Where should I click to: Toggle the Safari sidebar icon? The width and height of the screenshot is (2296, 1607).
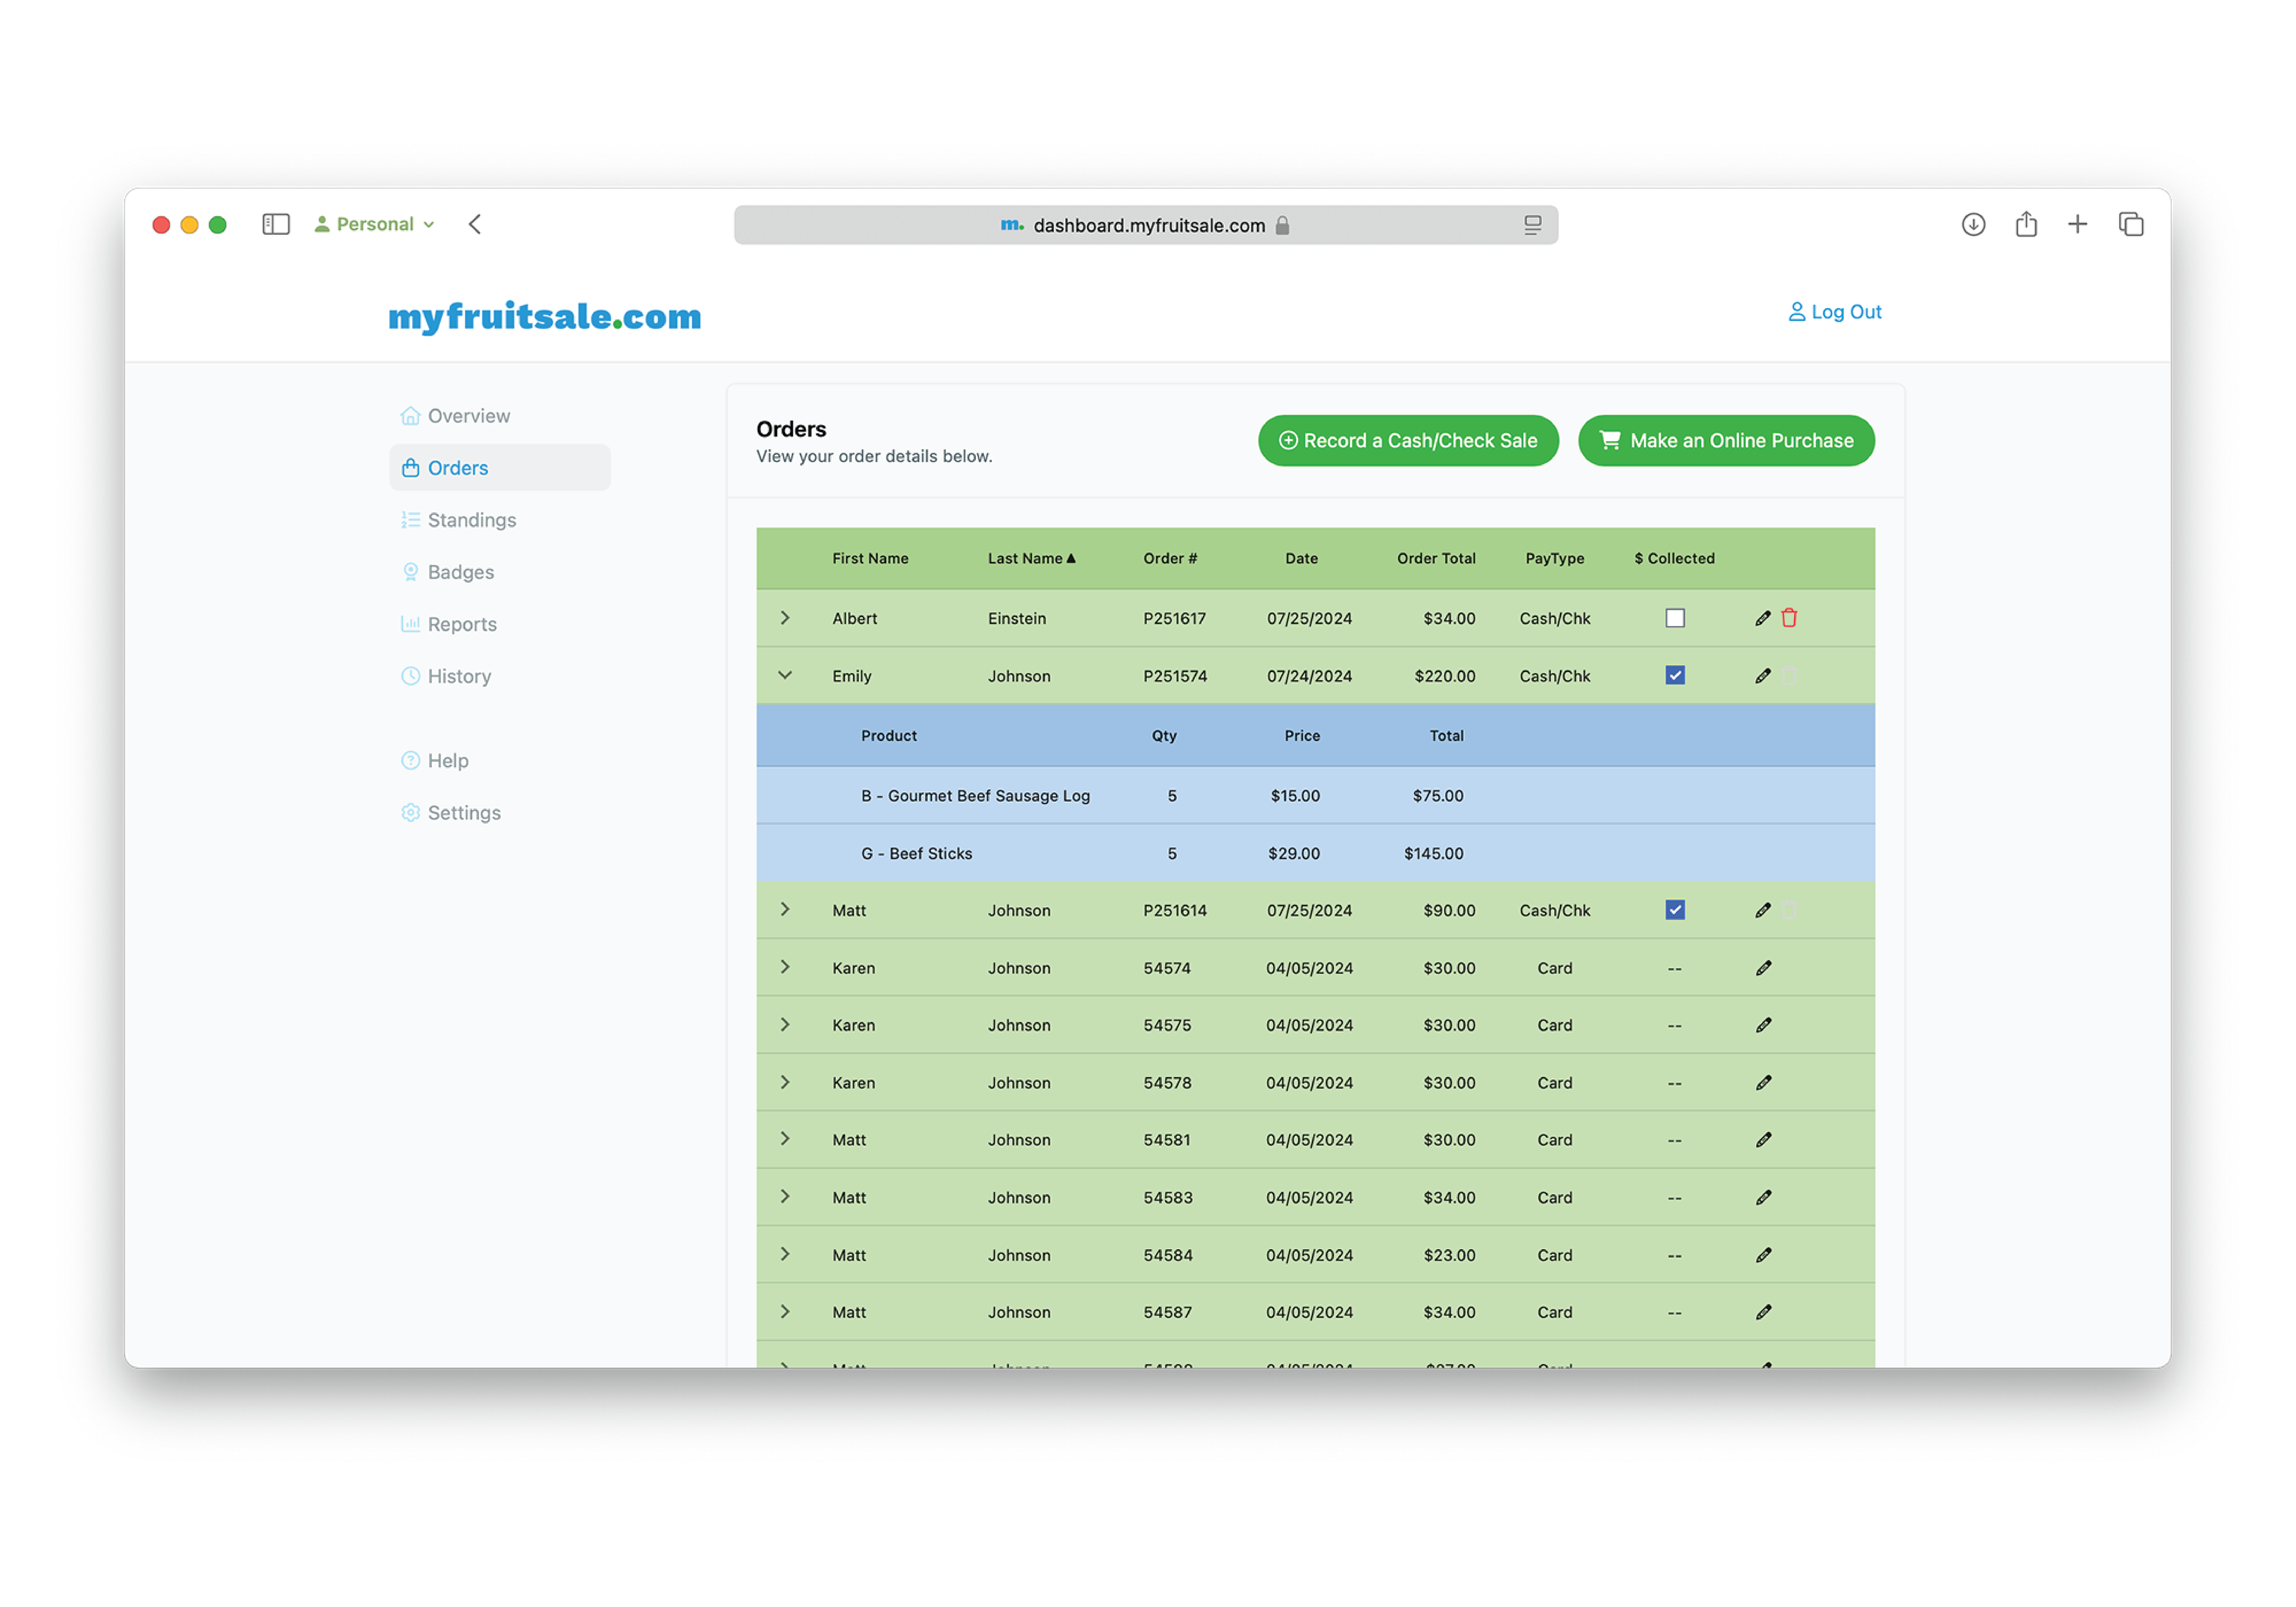click(276, 224)
